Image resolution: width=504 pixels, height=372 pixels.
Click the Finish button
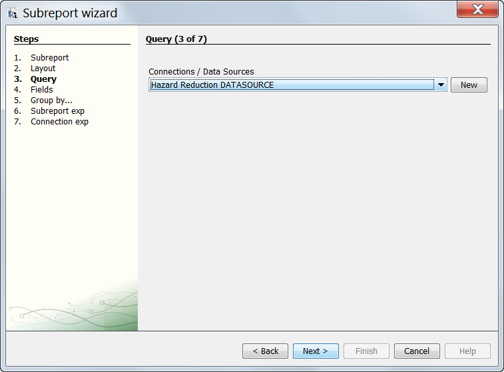(x=366, y=351)
